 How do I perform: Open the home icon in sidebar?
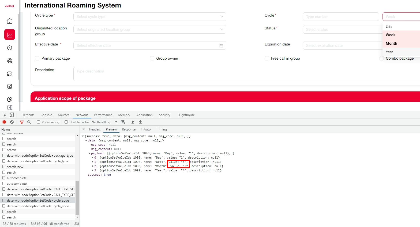tap(10, 21)
